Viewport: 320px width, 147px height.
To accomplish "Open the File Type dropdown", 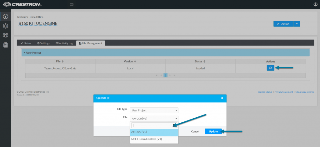I will click(x=154, y=110).
